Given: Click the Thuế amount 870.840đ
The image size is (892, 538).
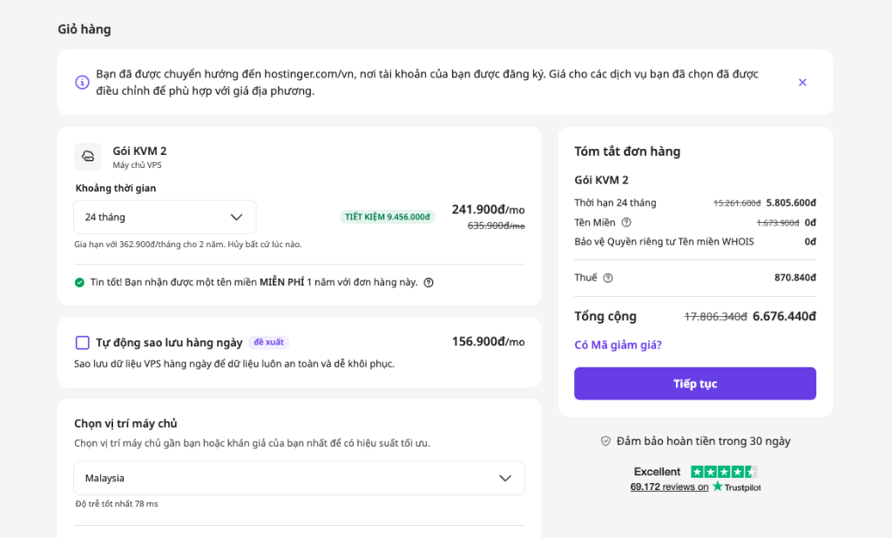Looking at the screenshot, I should pos(794,278).
